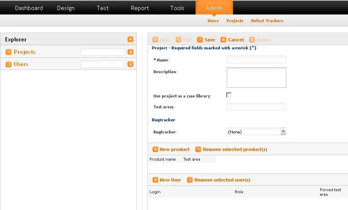Click the Cancel icon in the toolbar
Image resolution: width=348 pixels, height=210 pixels.
(223, 40)
